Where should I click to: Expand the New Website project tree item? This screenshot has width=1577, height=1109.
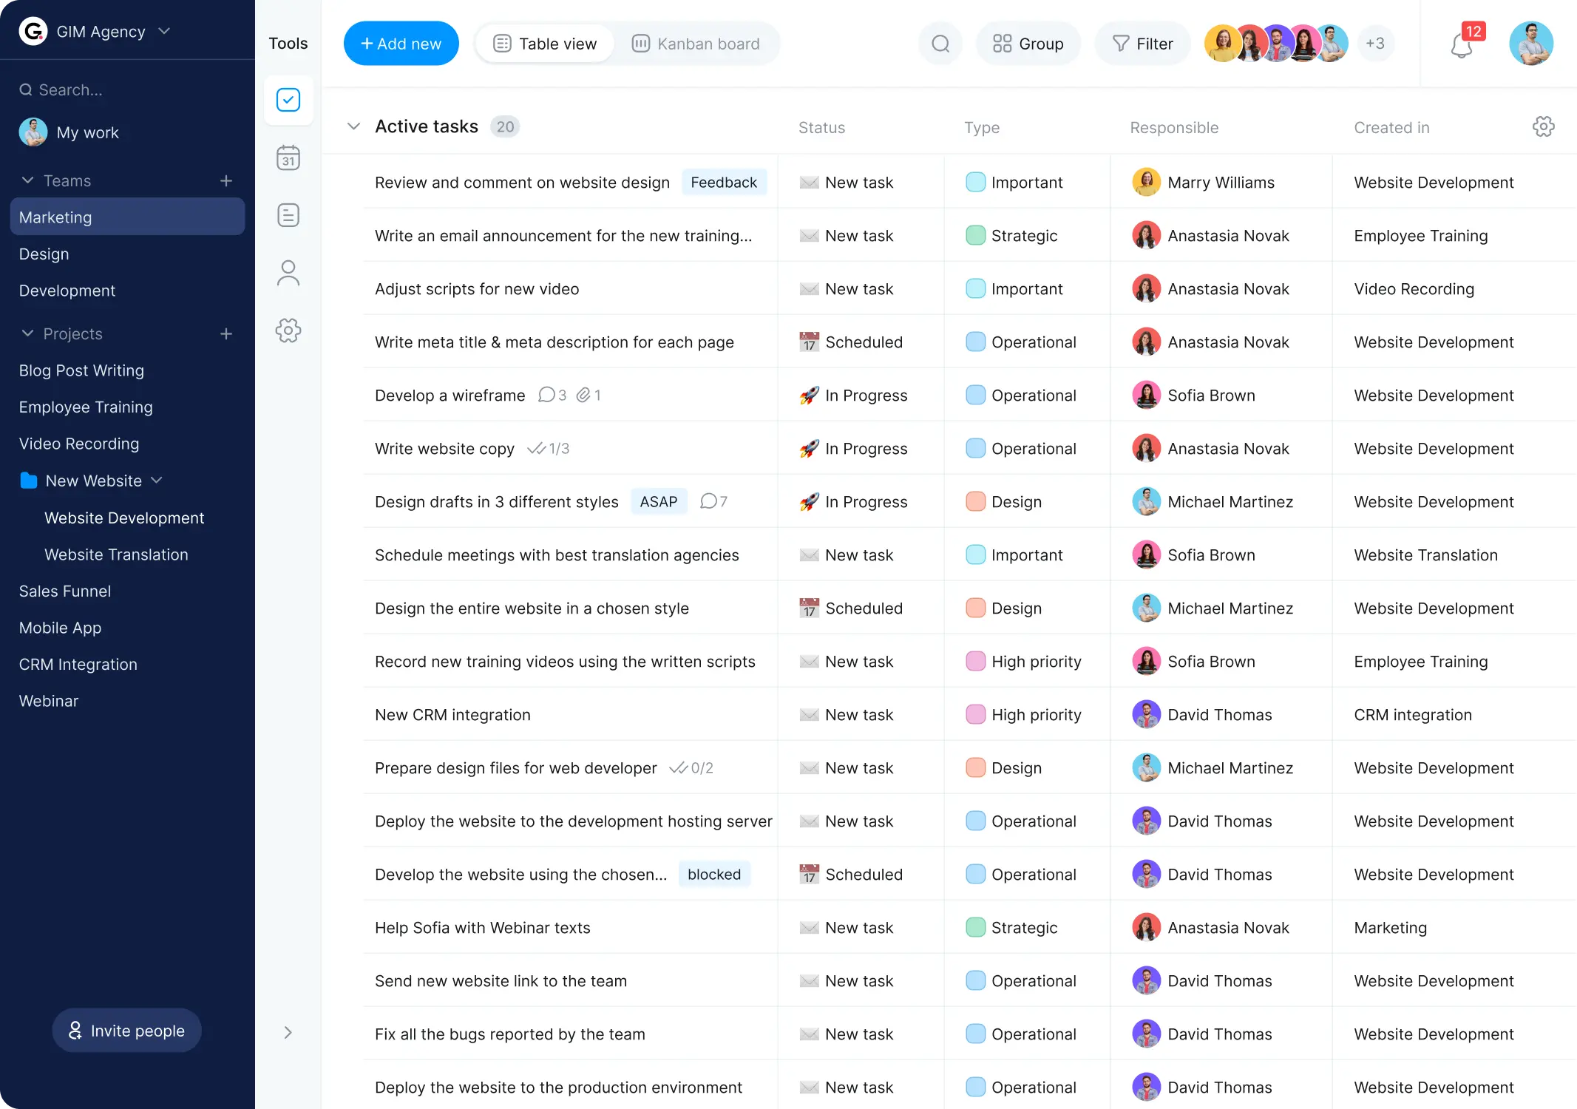click(x=157, y=480)
